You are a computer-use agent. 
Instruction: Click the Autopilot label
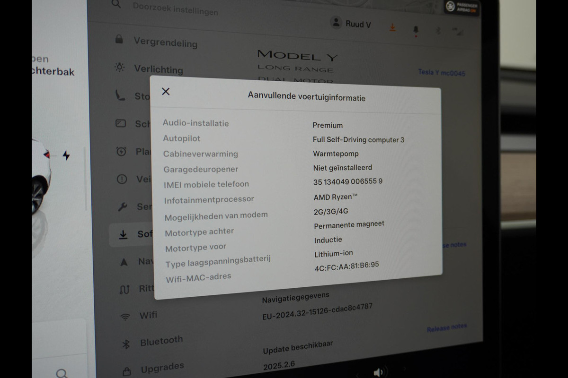click(182, 138)
